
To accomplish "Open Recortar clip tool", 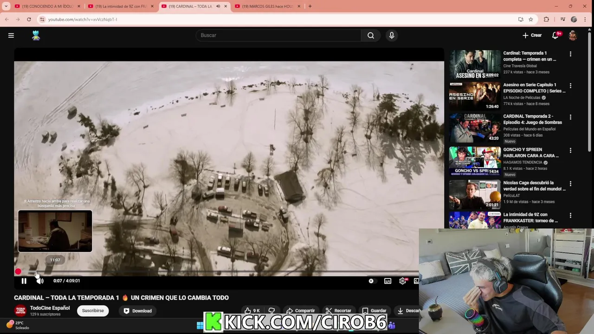I will click(338, 311).
